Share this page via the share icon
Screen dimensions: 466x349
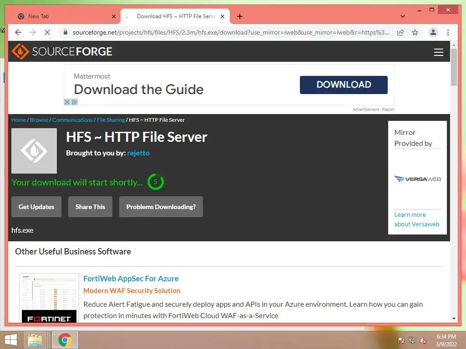(x=400, y=32)
